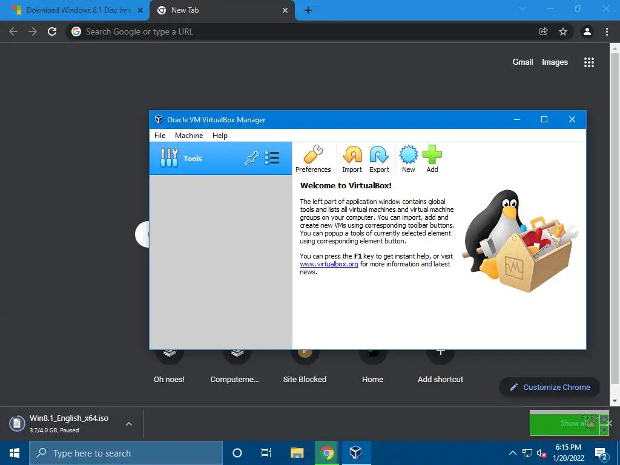Click the Import appliance icon

tap(352, 159)
